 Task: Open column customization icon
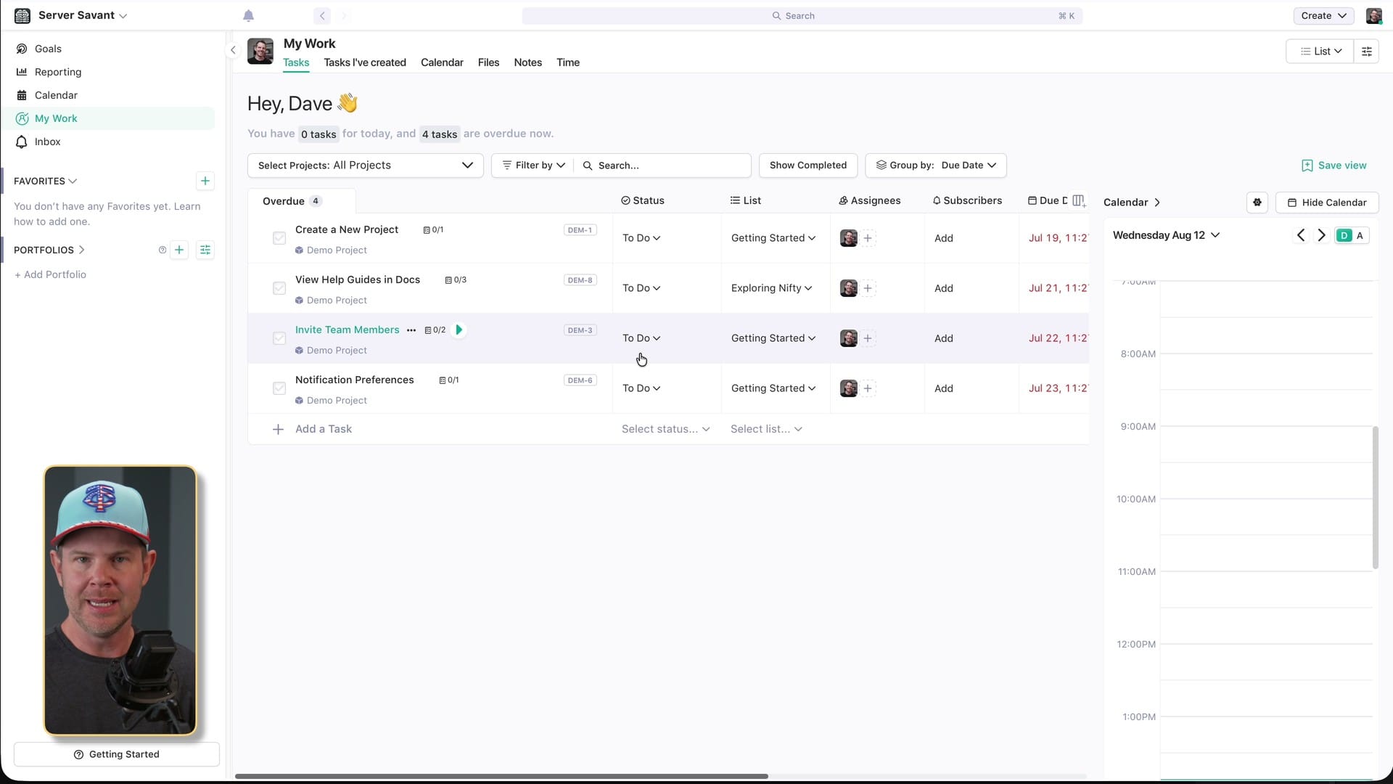point(1079,201)
